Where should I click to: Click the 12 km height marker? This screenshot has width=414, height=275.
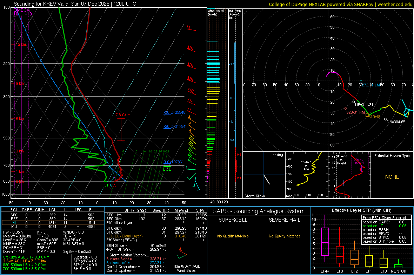coord(21,44)
